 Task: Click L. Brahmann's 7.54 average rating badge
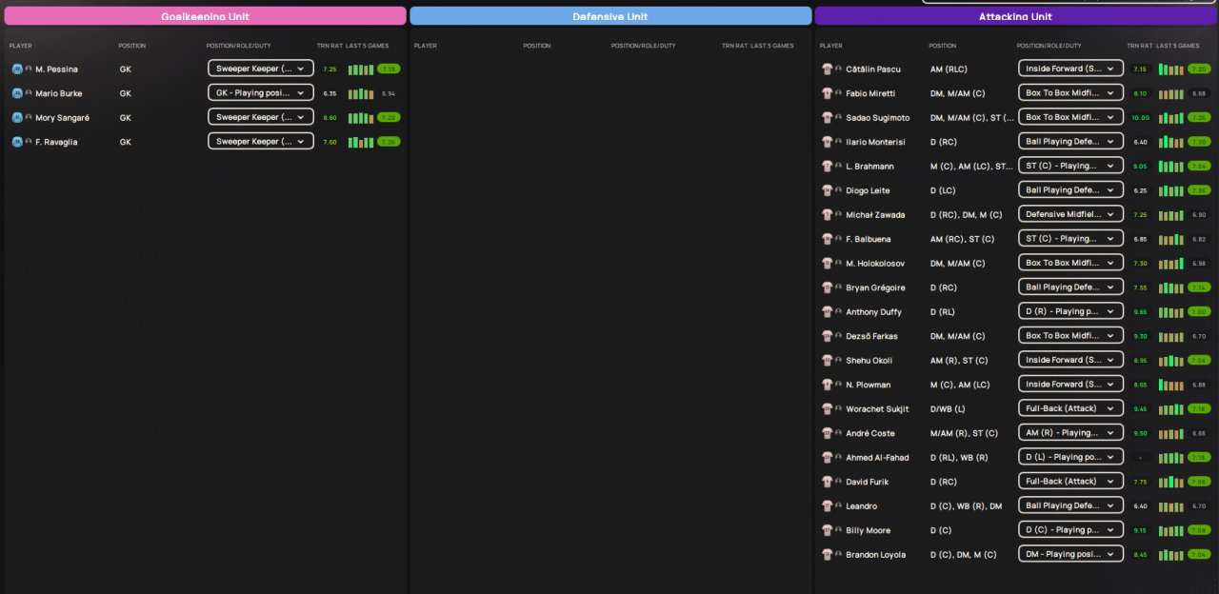pos(1199,166)
